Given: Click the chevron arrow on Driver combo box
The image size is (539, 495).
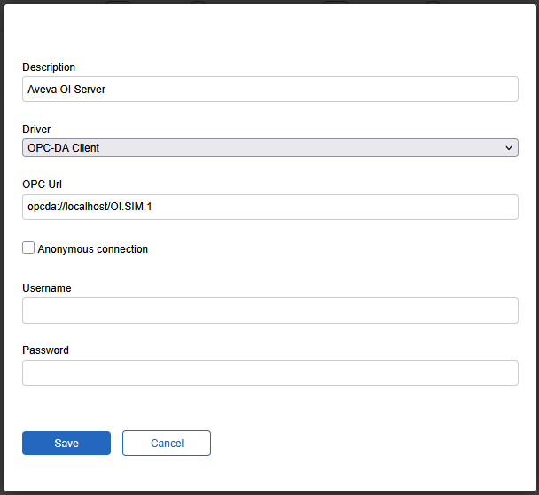Looking at the screenshot, I should pyautogui.click(x=508, y=148).
